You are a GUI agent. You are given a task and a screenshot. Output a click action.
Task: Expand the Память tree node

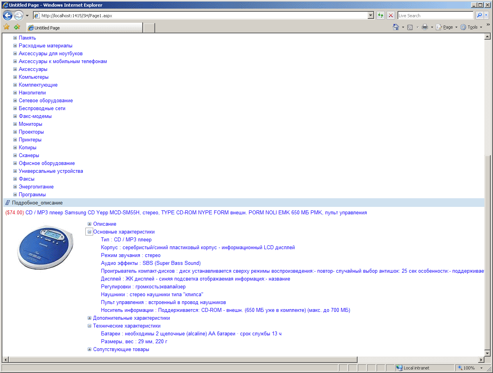[15, 38]
